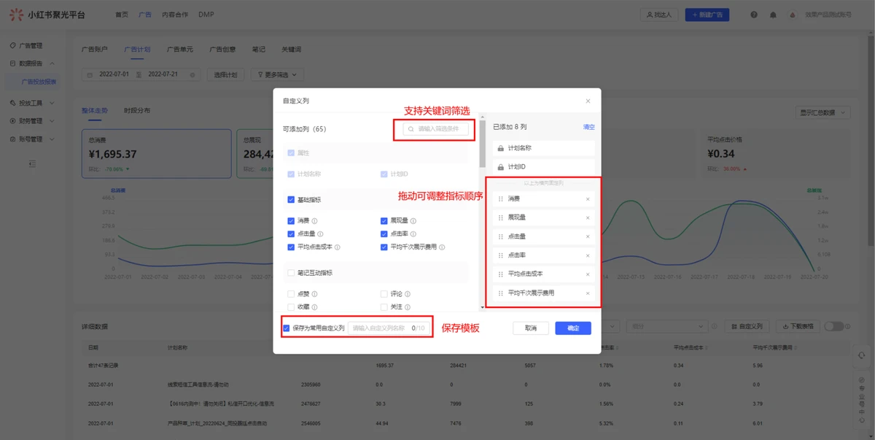The height and width of the screenshot is (440, 875).
Task: Click drag handle icon beside 平均点击成本
Action: [500, 274]
